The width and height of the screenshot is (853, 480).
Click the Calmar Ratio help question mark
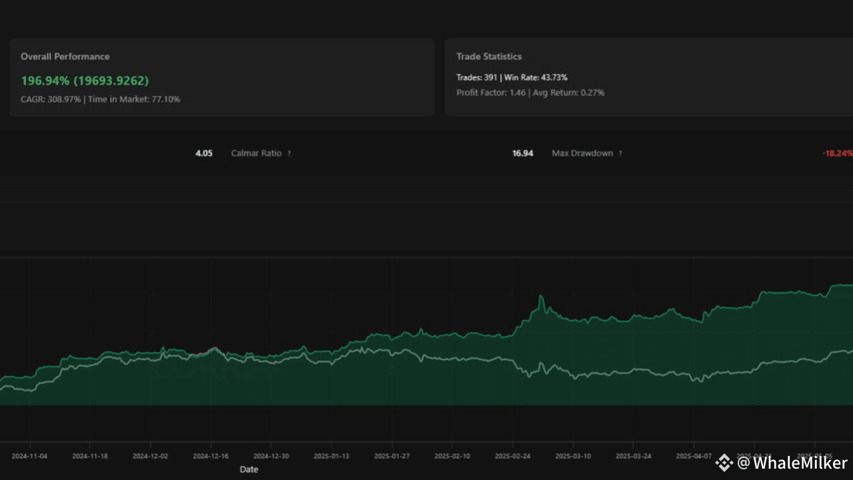[x=289, y=153]
